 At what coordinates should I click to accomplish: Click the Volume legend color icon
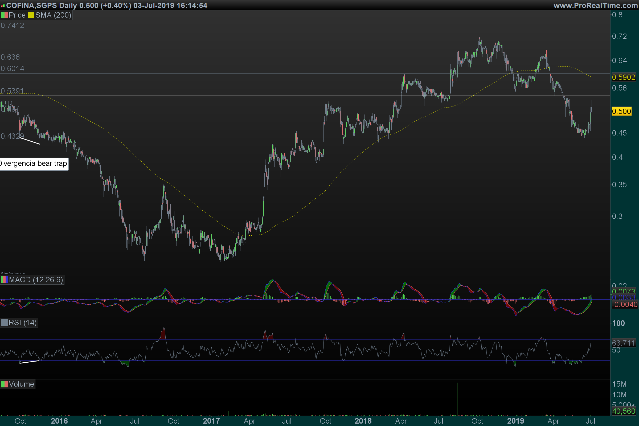click(4, 384)
